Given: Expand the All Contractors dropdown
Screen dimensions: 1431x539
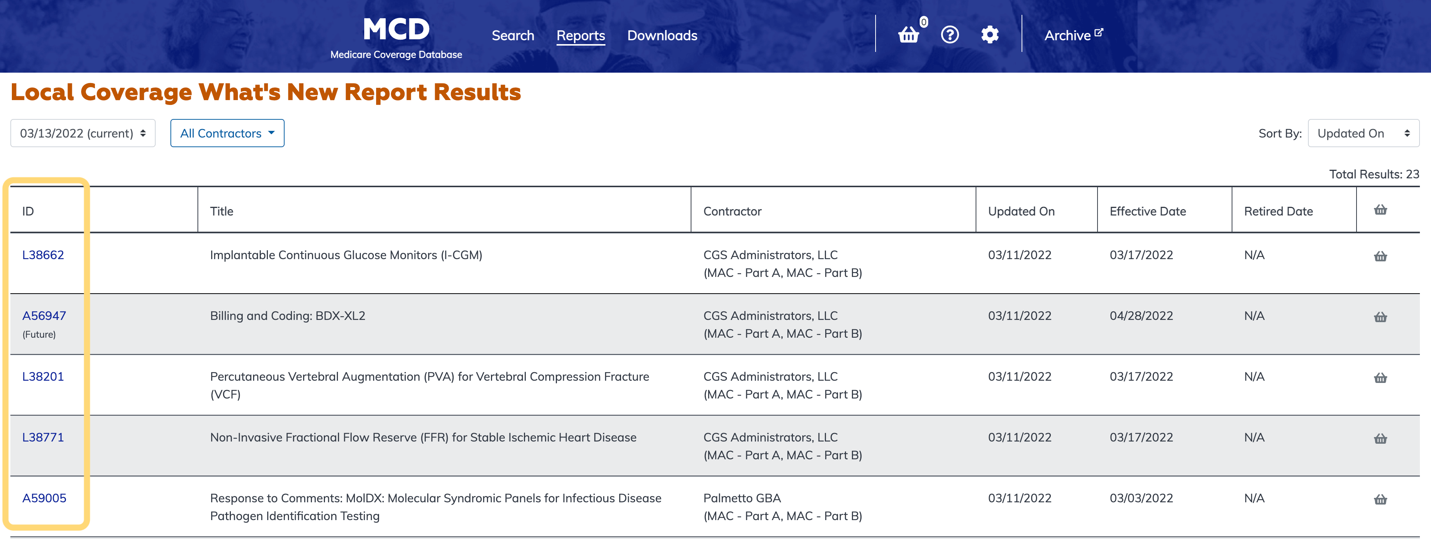Looking at the screenshot, I should click(227, 133).
